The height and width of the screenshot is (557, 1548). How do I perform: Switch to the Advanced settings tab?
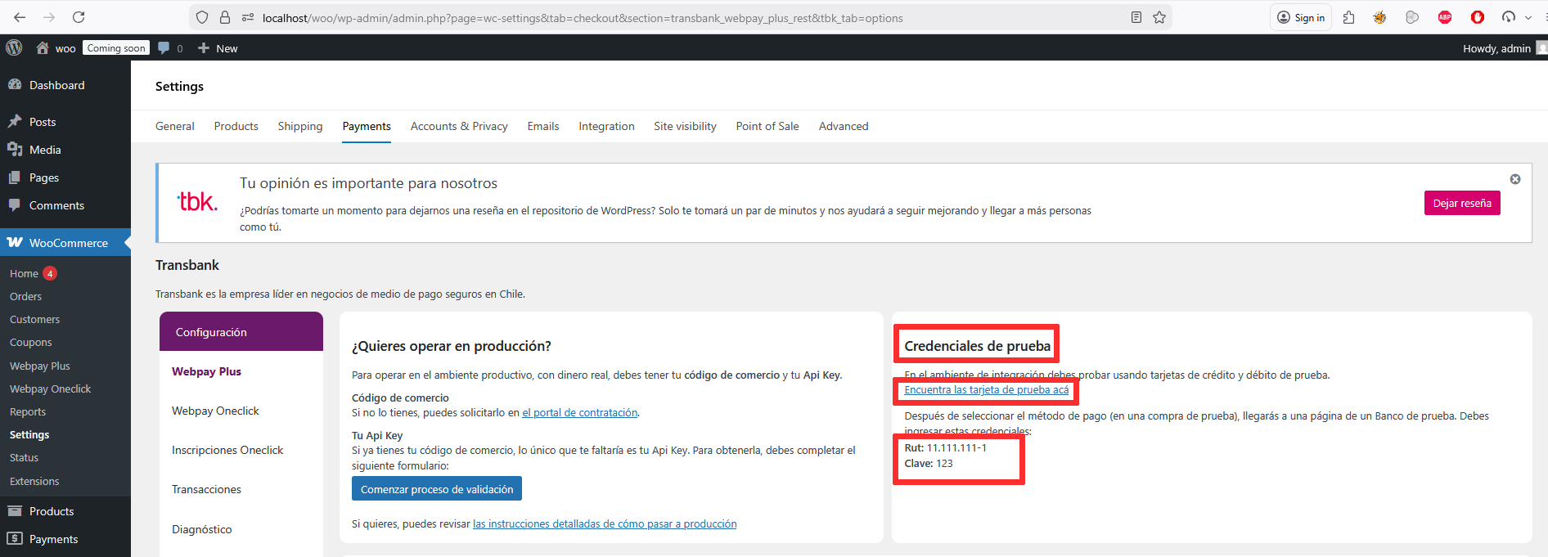tap(844, 126)
